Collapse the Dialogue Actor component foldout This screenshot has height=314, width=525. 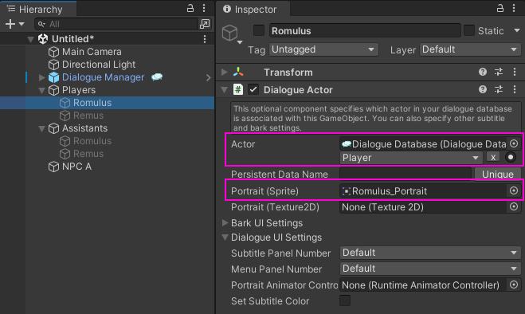coord(225,90)
